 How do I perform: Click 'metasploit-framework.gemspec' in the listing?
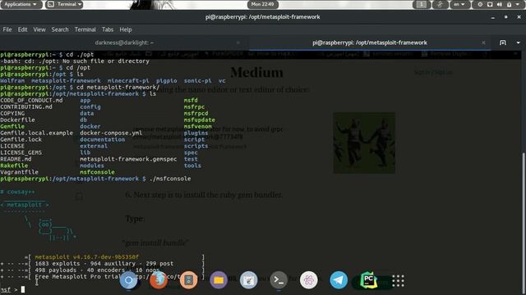pos(128,159)
